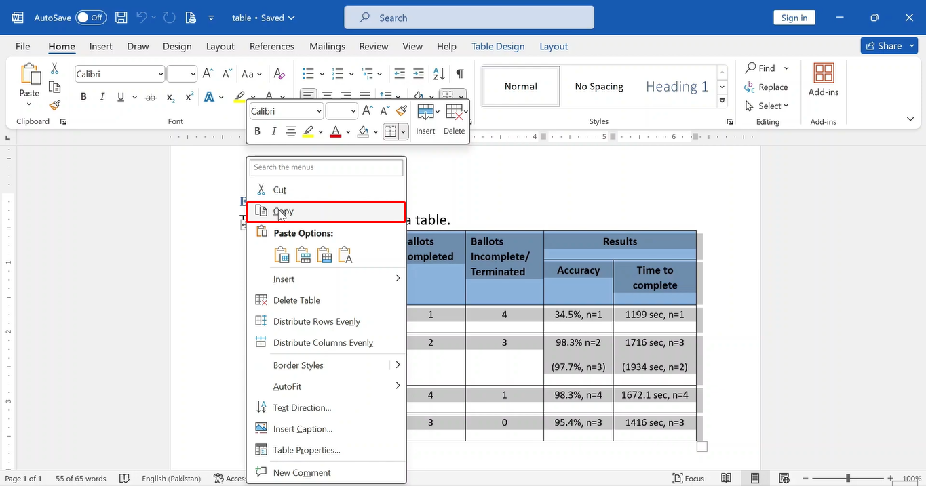Screen dimensions: 926x486
Task: Click the Save floppy disk icon
Action: [x=121, y=18]
